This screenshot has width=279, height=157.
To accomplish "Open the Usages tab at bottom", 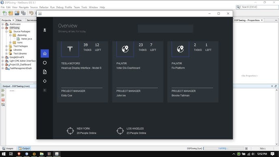I will pos(8,148).
